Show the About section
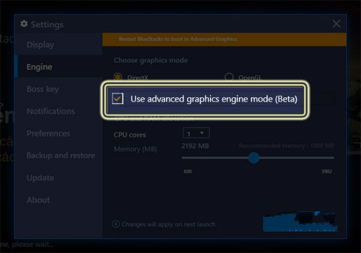The width and height of the screenshot is (361, 253). (38, 200)
